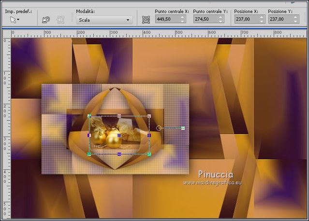Click the right-middle selection edge handle
The width and height of the screenshot is (309, 221).
coord(149,135)
